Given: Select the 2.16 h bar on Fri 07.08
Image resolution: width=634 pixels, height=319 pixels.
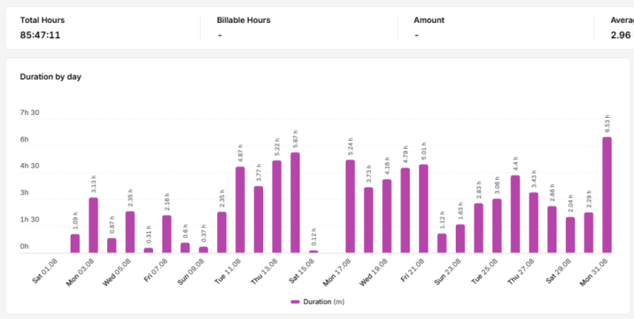Looking at the screenshot, I should pyautogui.click(x=166, y=234).
